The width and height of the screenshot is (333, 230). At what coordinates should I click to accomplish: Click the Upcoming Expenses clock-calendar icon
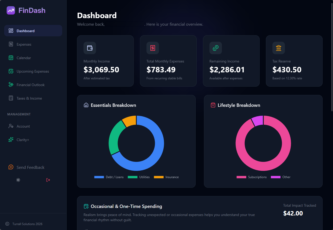[11, 71]
